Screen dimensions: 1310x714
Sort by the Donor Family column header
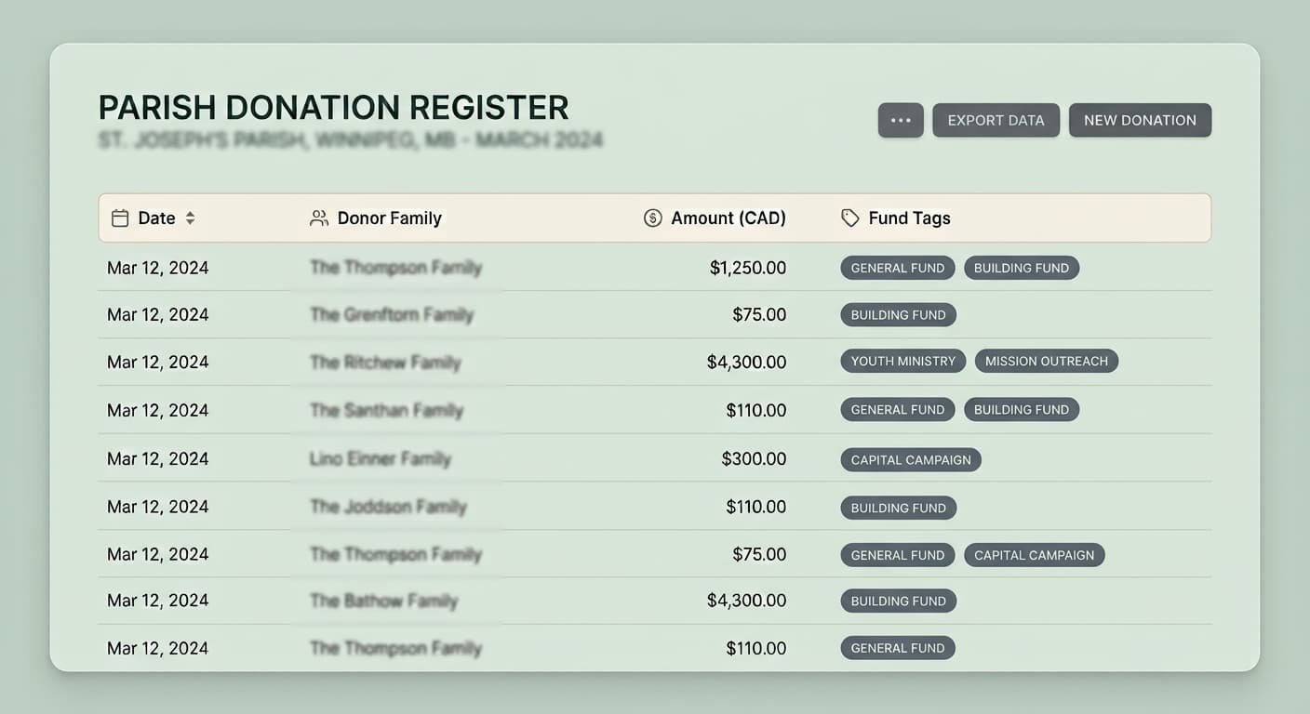point(389,218)
